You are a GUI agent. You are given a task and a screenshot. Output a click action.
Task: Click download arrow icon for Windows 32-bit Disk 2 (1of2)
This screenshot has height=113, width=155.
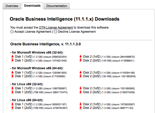80,57
